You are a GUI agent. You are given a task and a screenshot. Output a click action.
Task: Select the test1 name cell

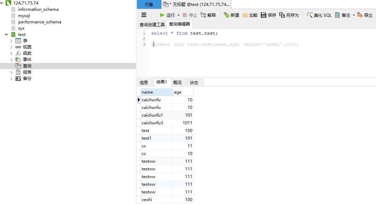coord(157,138)
